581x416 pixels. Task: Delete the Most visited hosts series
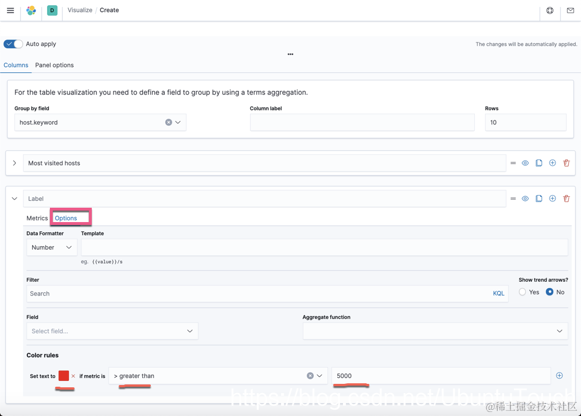point(566,163)
